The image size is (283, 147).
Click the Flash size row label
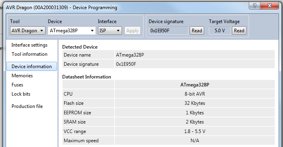[73, 103]
